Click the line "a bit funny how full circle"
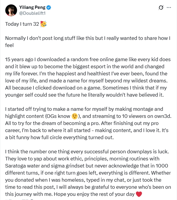 [x=59, y=137]
